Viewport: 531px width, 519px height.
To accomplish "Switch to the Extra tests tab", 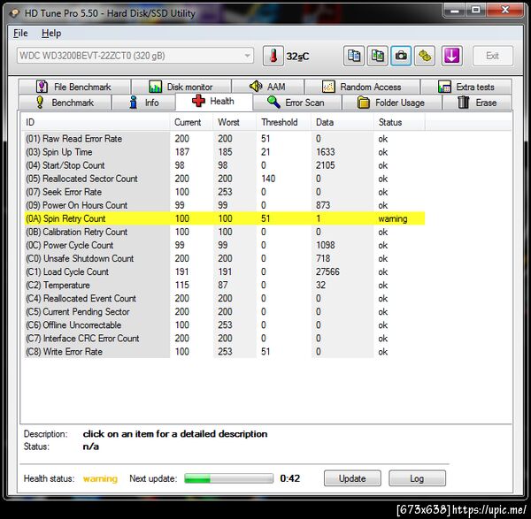I will [466, 87].
